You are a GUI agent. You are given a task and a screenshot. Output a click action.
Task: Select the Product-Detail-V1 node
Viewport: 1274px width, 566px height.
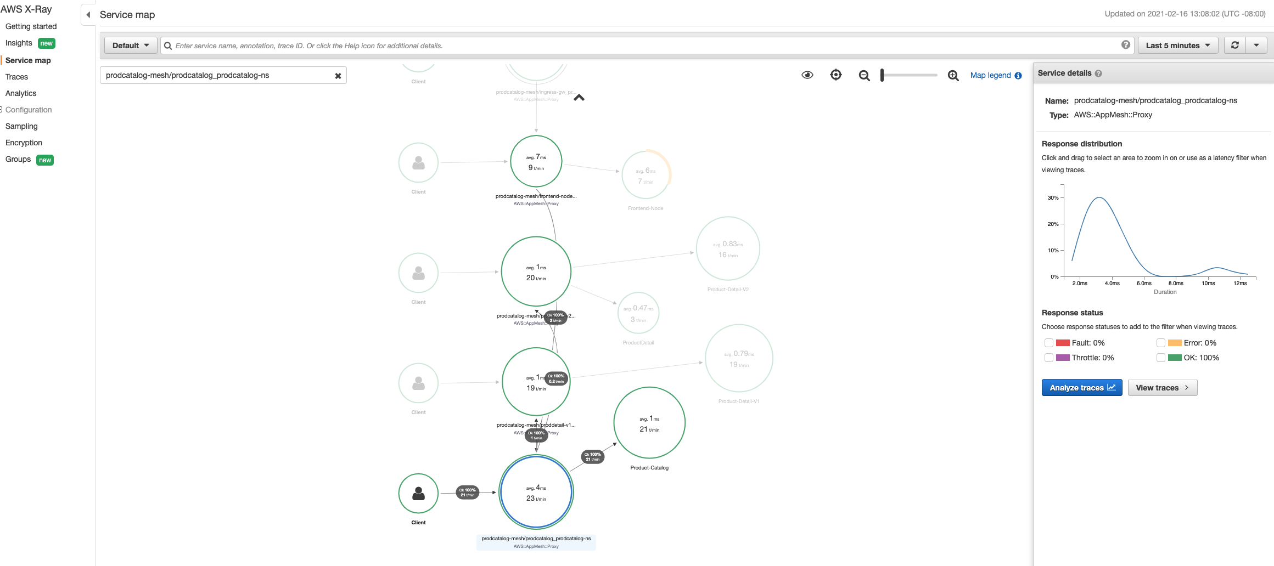pyautogui.click(x=739, y=358)
